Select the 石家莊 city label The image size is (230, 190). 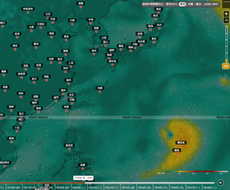point(41,24)
